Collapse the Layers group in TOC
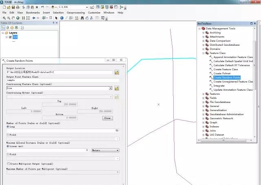Image resolution: width=261 pixels, height=185 pixels. click(x=3, y=33)
